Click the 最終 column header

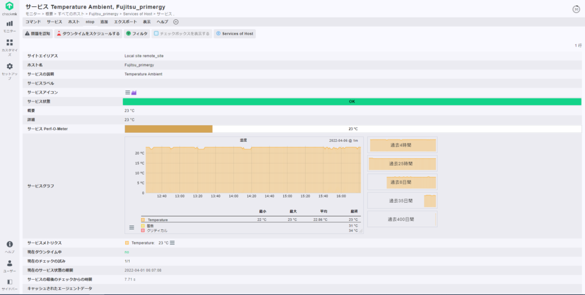tap(354, 211)
